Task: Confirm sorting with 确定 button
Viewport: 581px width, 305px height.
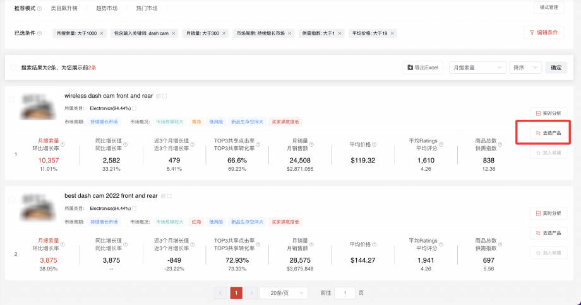Action: coord(556,67)
